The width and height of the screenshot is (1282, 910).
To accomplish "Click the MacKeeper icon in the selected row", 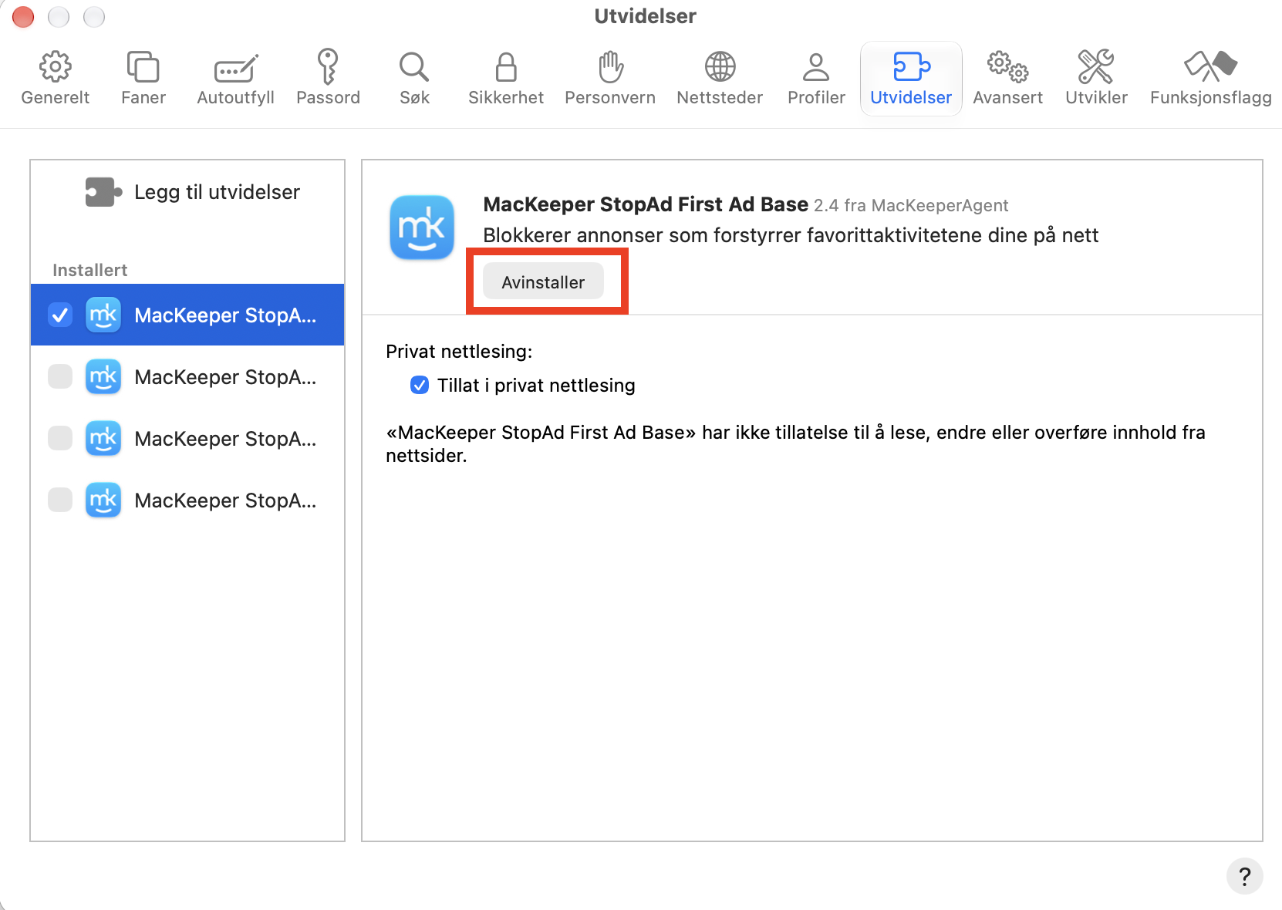I will [103, 315].
